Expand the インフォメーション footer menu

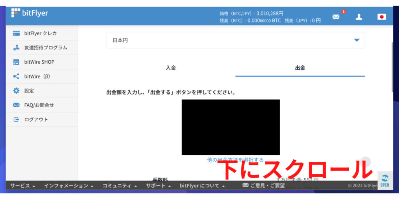(x=69, y=185)
